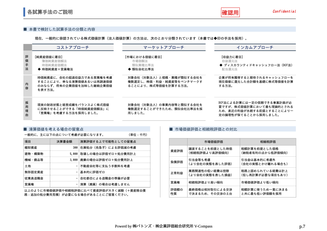Click the cell 引当金は基本的に考慮外
Viewport: 327px width, 231px height.
tap(258, 160)
